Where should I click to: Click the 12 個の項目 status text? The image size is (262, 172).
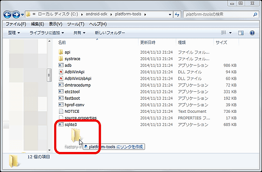click(x=38, y=157)
